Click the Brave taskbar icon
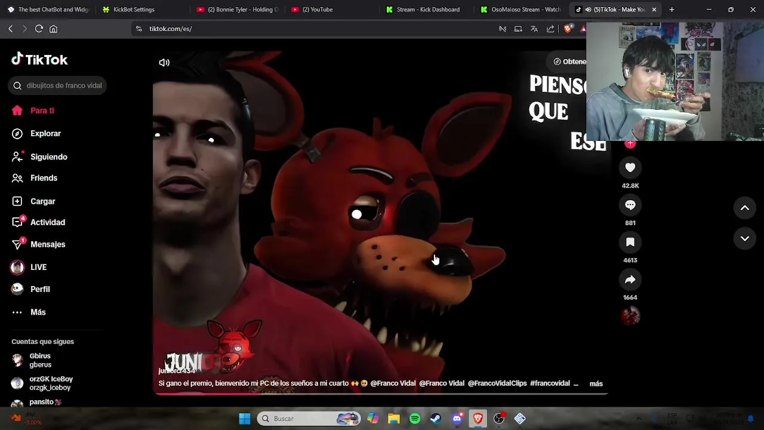The image size is (764, 430). click(x=478, y=419)
